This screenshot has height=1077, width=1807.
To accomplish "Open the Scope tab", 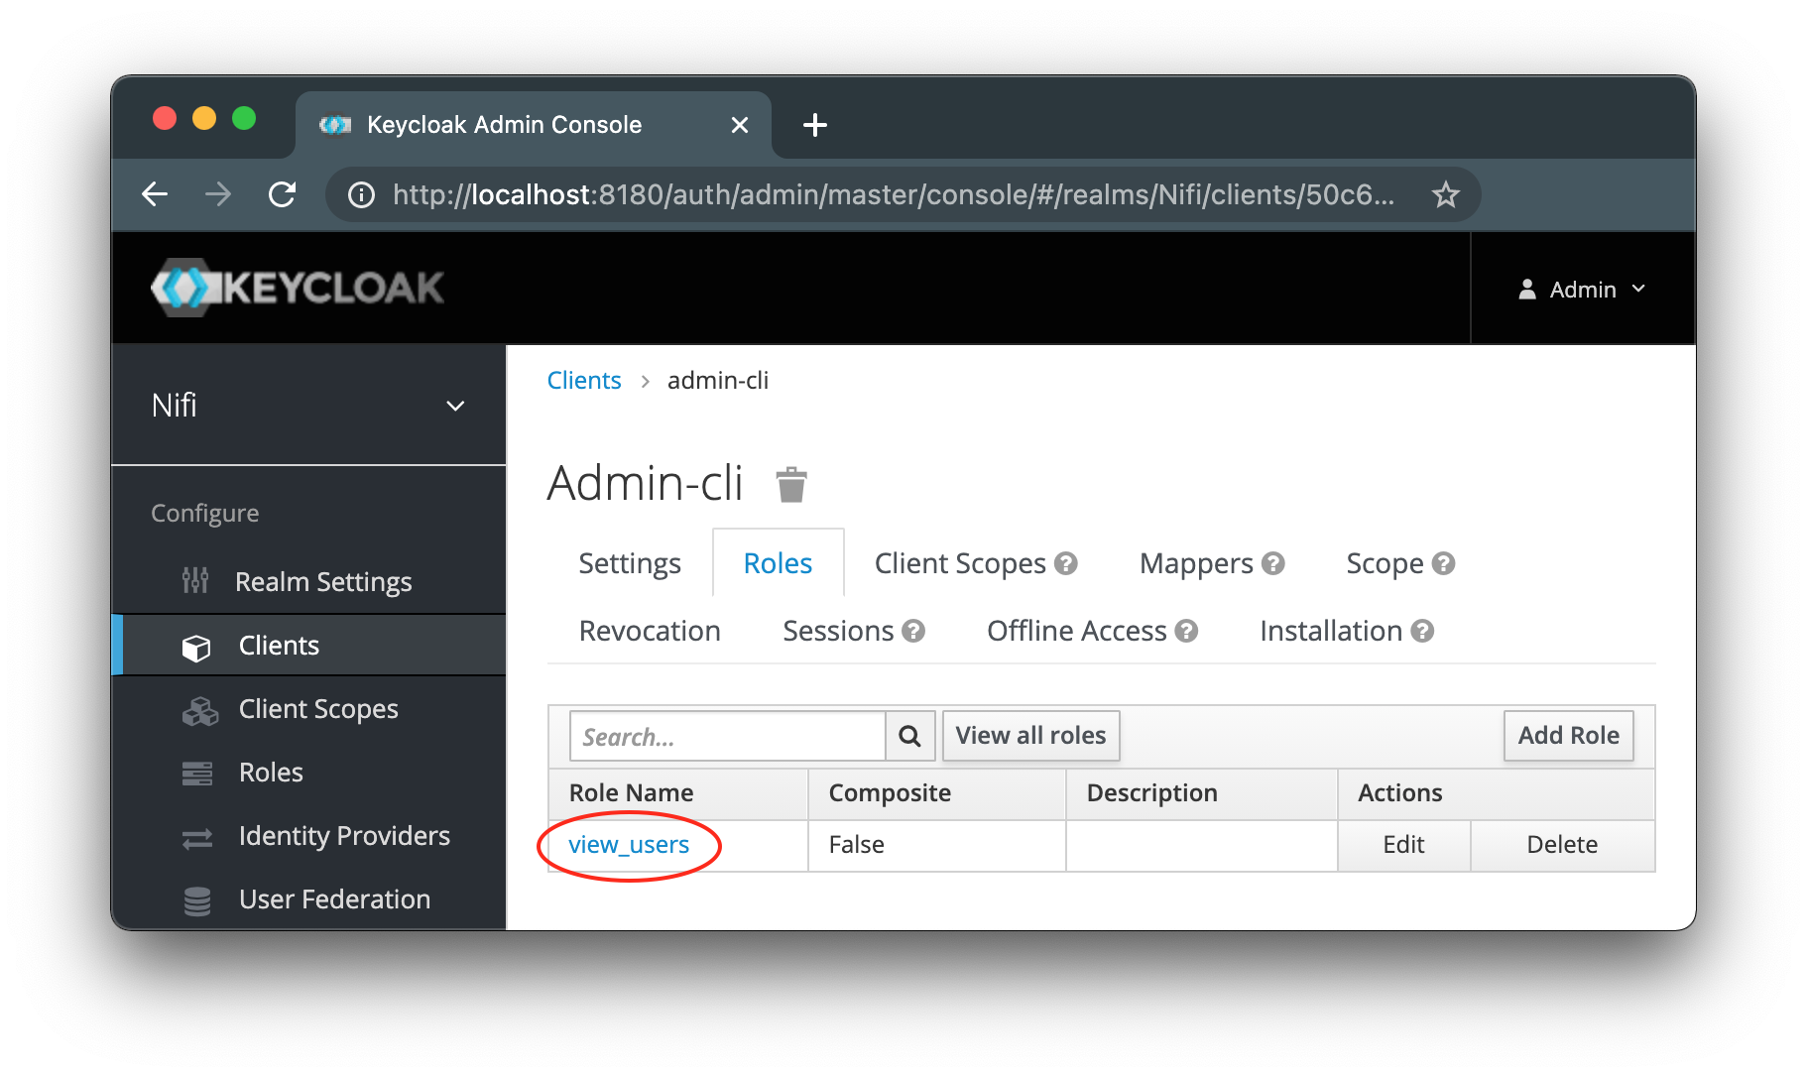I will [x=1385, y=563].
